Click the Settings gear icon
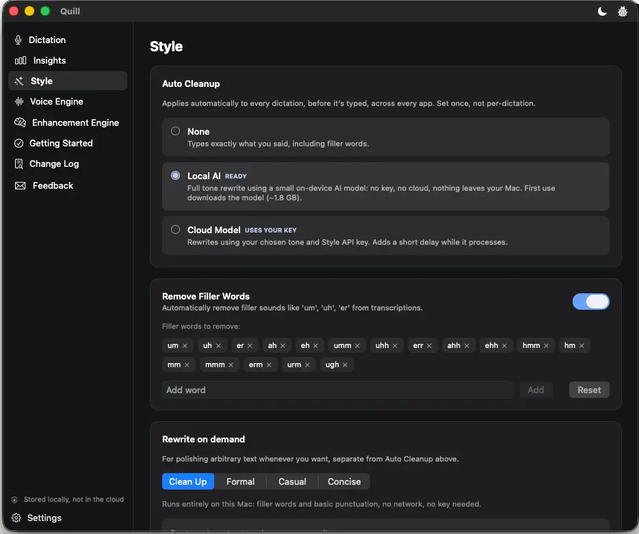The height and width of the screenshot is (534, 639). click(16, 518)
